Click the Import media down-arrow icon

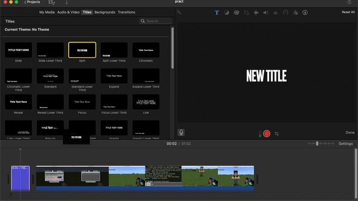pos(67,2)
